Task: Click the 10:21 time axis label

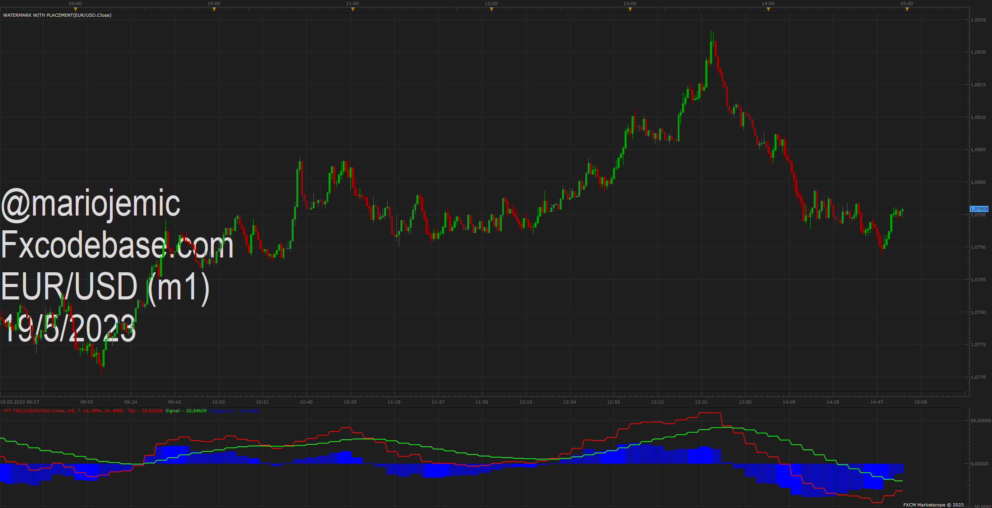Action: tap(263, 402)
